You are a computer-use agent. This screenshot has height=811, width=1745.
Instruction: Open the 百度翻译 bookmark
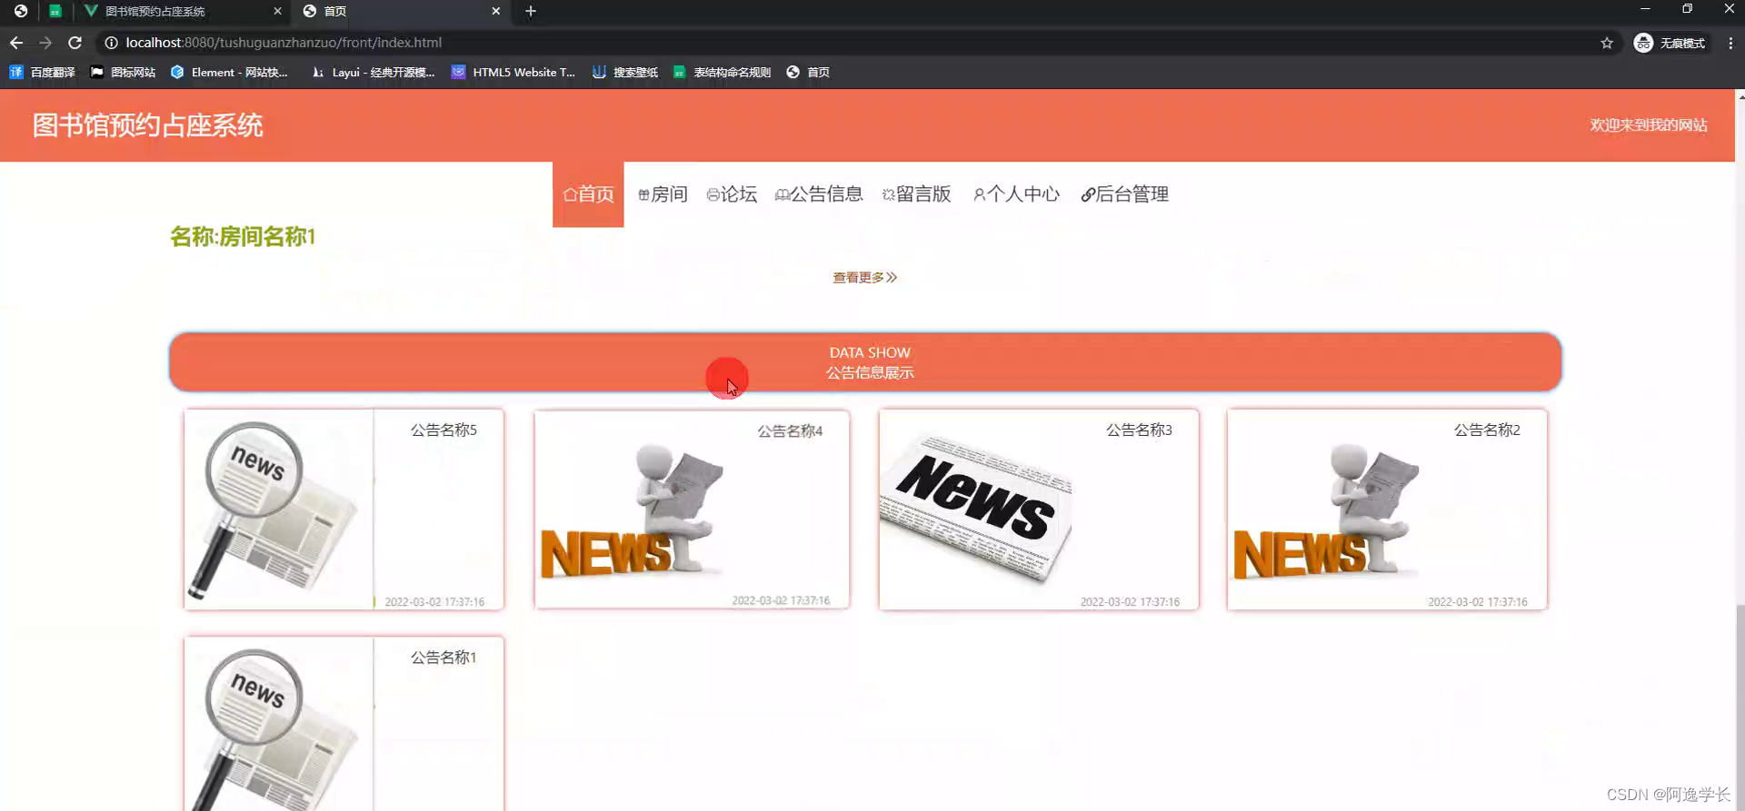click(42, 72)
